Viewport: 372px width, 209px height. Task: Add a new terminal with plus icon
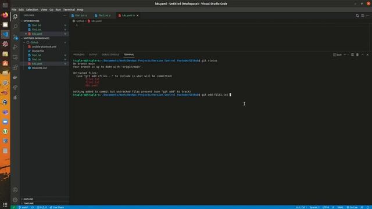click(x=345, y=55)
